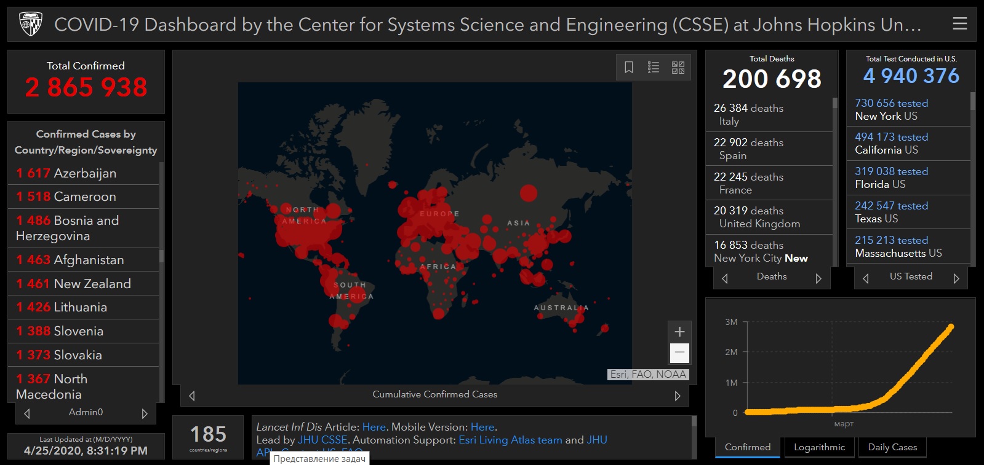Select Florida US tested row

click(908, 178)
